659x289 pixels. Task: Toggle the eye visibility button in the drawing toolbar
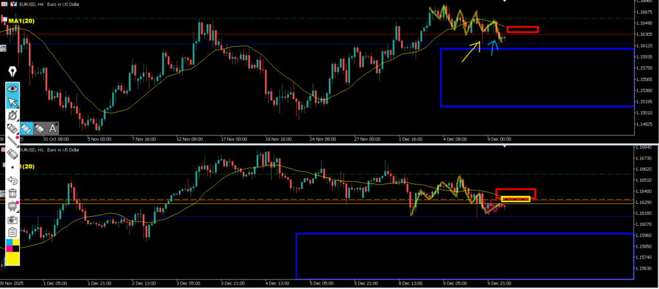coord(13,89)
